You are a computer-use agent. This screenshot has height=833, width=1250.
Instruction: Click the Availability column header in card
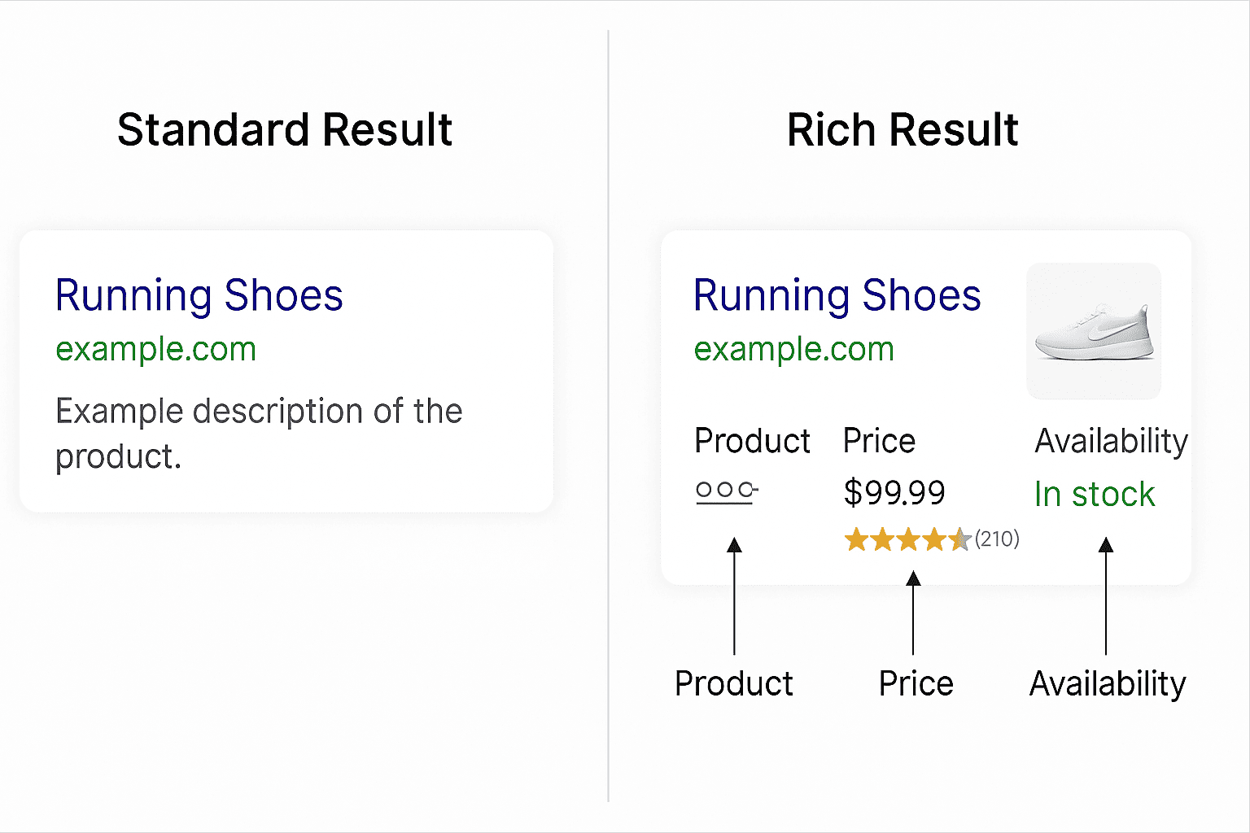1112,442
